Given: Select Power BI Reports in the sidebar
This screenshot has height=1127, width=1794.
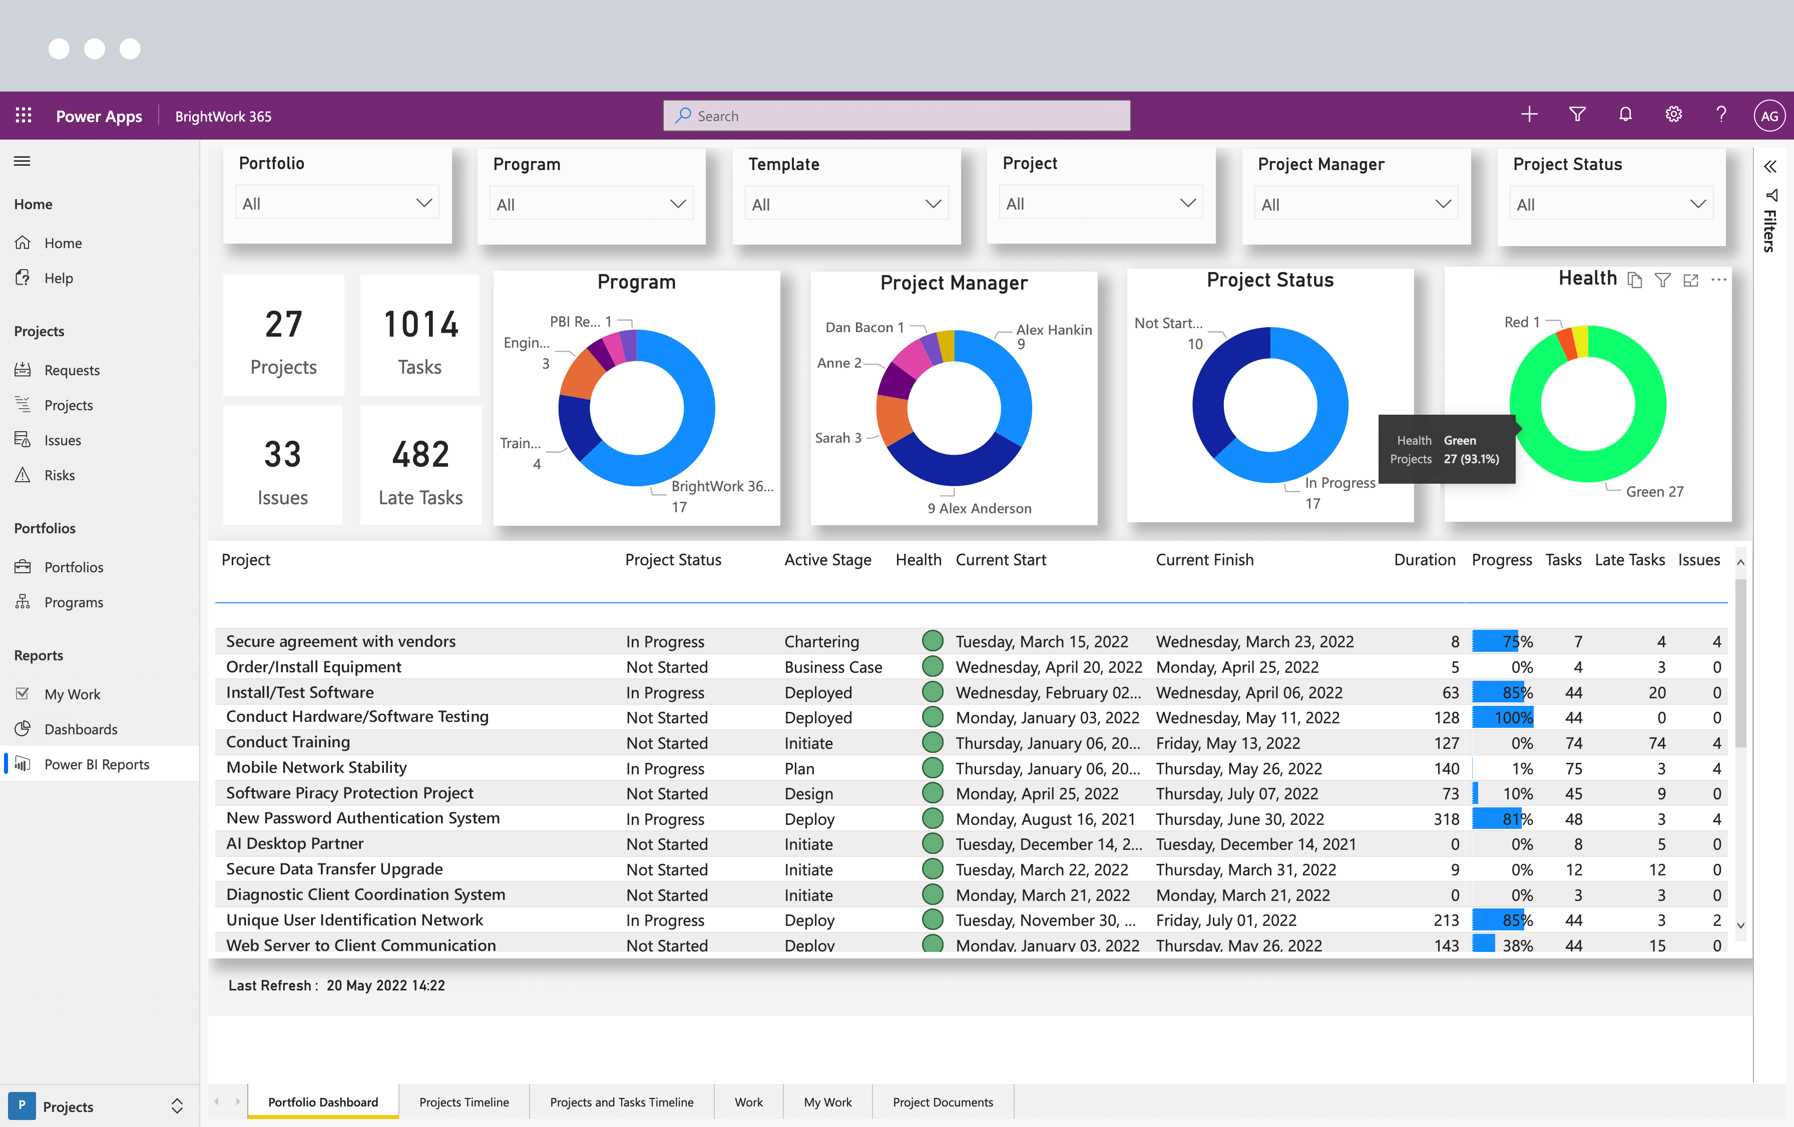Looking at the screenshot, I should click(x=97, y=764).
